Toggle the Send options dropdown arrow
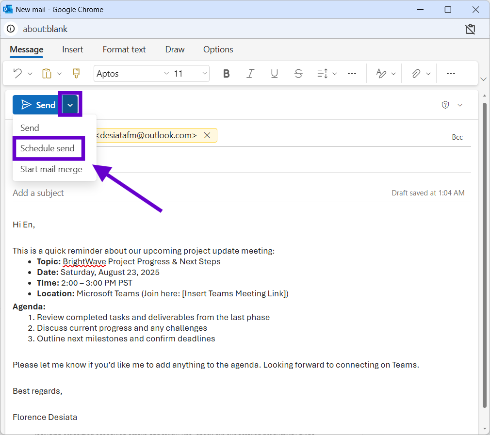Viewport: 490px width, 435px height. (70, 105)
